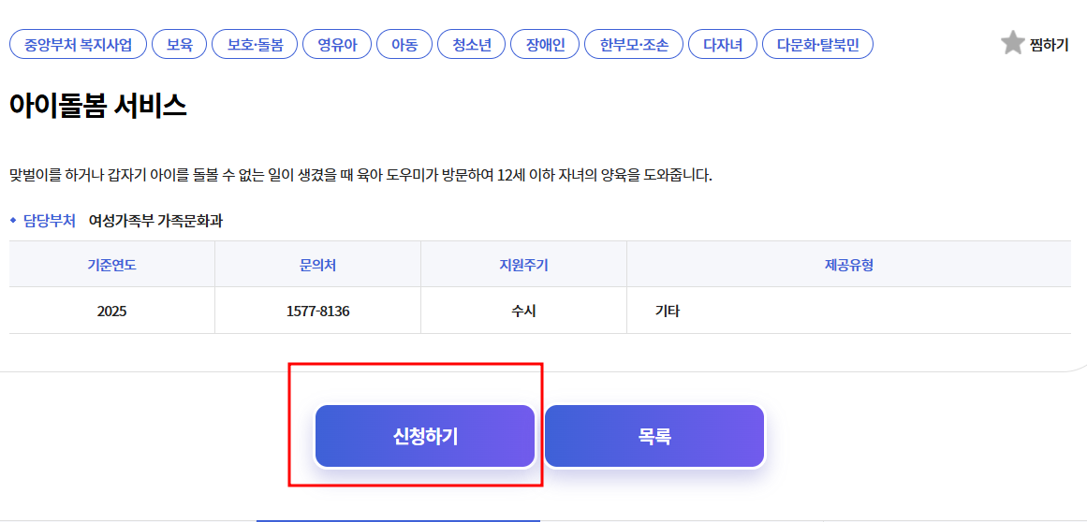Screen dimensions: 1087x522
Task: Click the 수시 support cycle cell
Action: [x=523, y=312]
